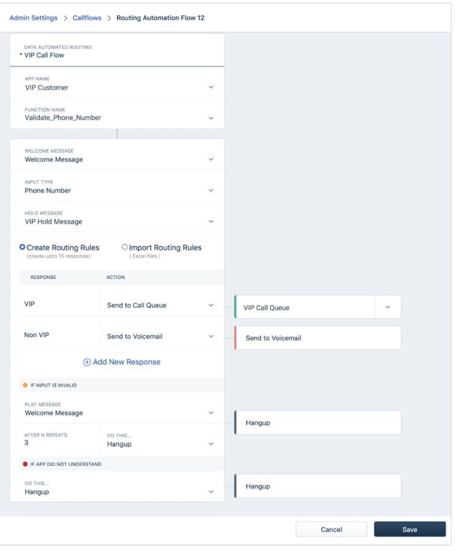Select the Import Routing Rules radio button
The height and width of the screenshot is (551, 455).
[125, 247]
